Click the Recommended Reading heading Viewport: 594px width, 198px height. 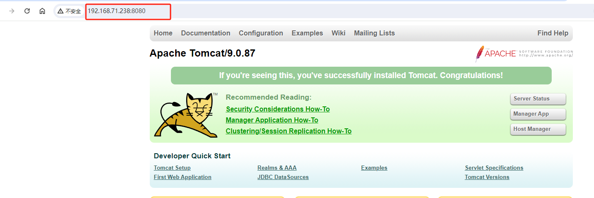coord(269,98)
